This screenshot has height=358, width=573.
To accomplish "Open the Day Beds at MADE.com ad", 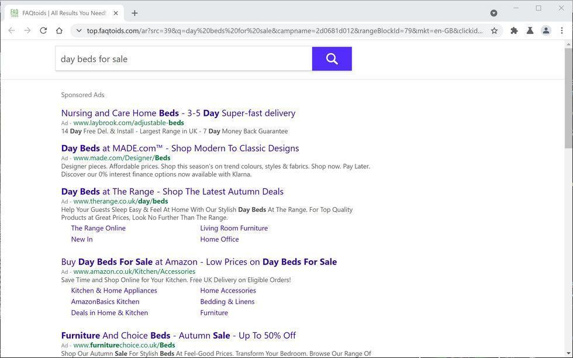I will click(x=180, y=148).
